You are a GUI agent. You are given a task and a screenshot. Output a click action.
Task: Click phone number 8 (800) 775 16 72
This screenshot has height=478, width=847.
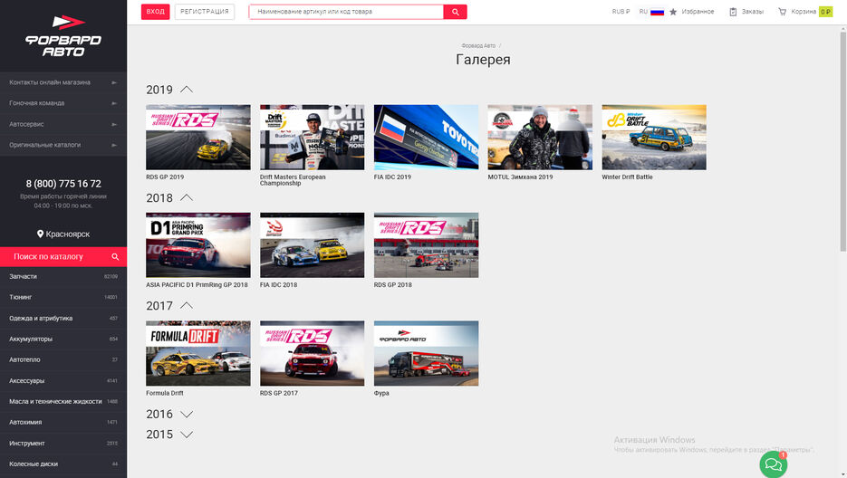tap(63, 184)
